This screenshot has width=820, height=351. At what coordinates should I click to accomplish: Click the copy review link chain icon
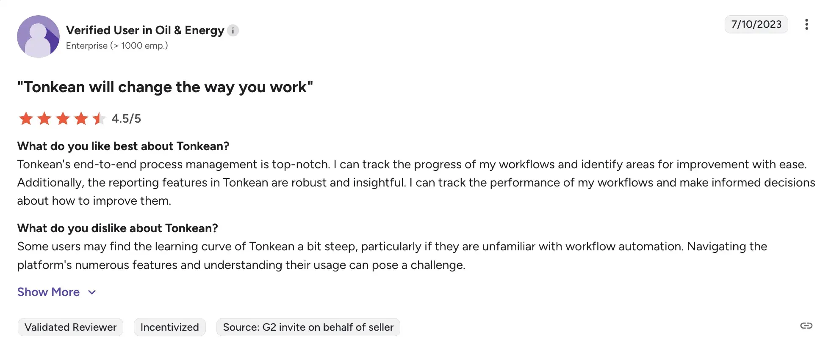coord(806,326)
